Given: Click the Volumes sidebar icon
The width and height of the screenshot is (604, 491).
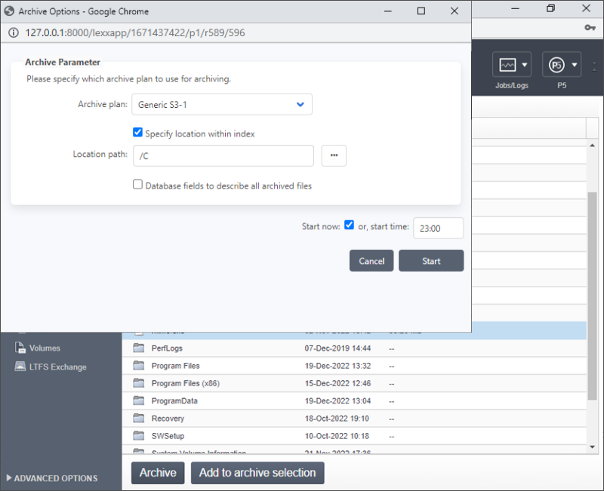Looking at the screenshot, I should [x=20, y=348].
